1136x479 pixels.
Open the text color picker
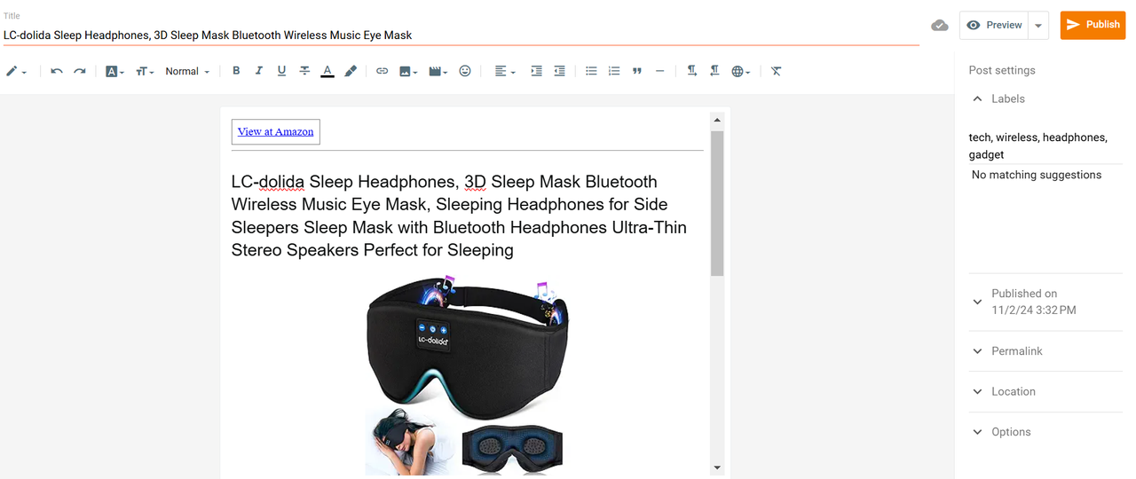[327, 71]
